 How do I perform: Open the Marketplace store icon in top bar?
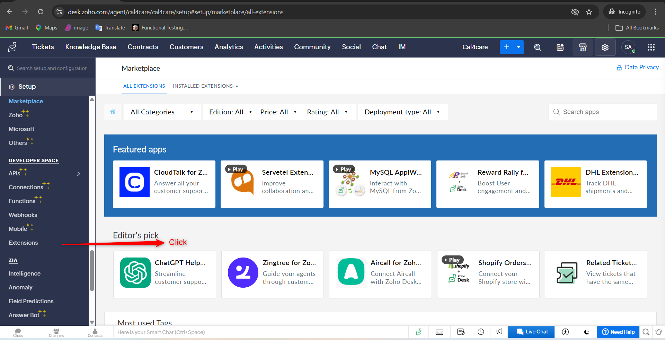click(583, 47)
